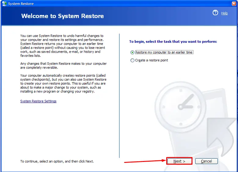This screenshot has width=238, height=172.
Task: Open System Restore Settings link
Action: (x=38, y=101)
